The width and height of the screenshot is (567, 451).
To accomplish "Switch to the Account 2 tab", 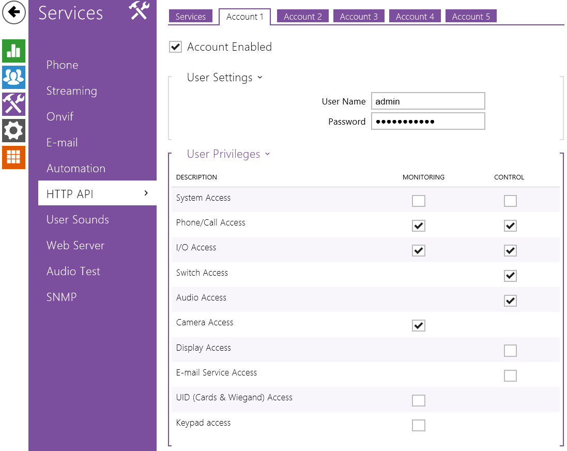I will pos(303,17).
